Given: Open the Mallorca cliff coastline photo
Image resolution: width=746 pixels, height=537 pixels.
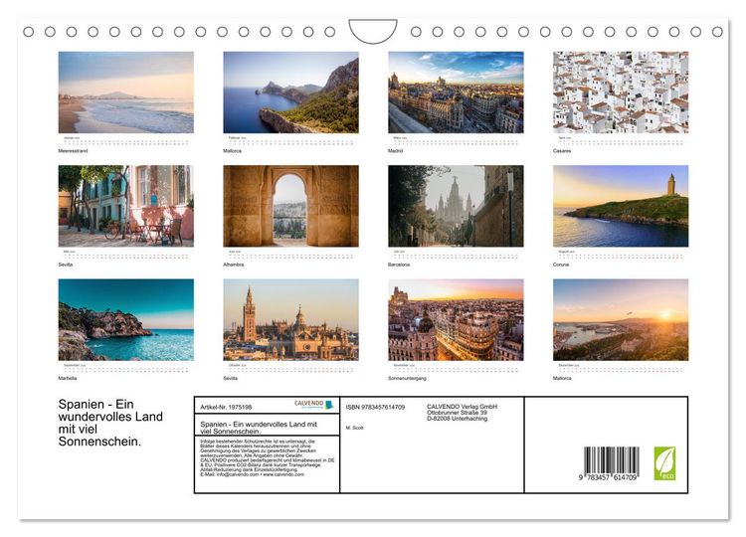Looking at the screenshot, I should click(x=290, y=92).
